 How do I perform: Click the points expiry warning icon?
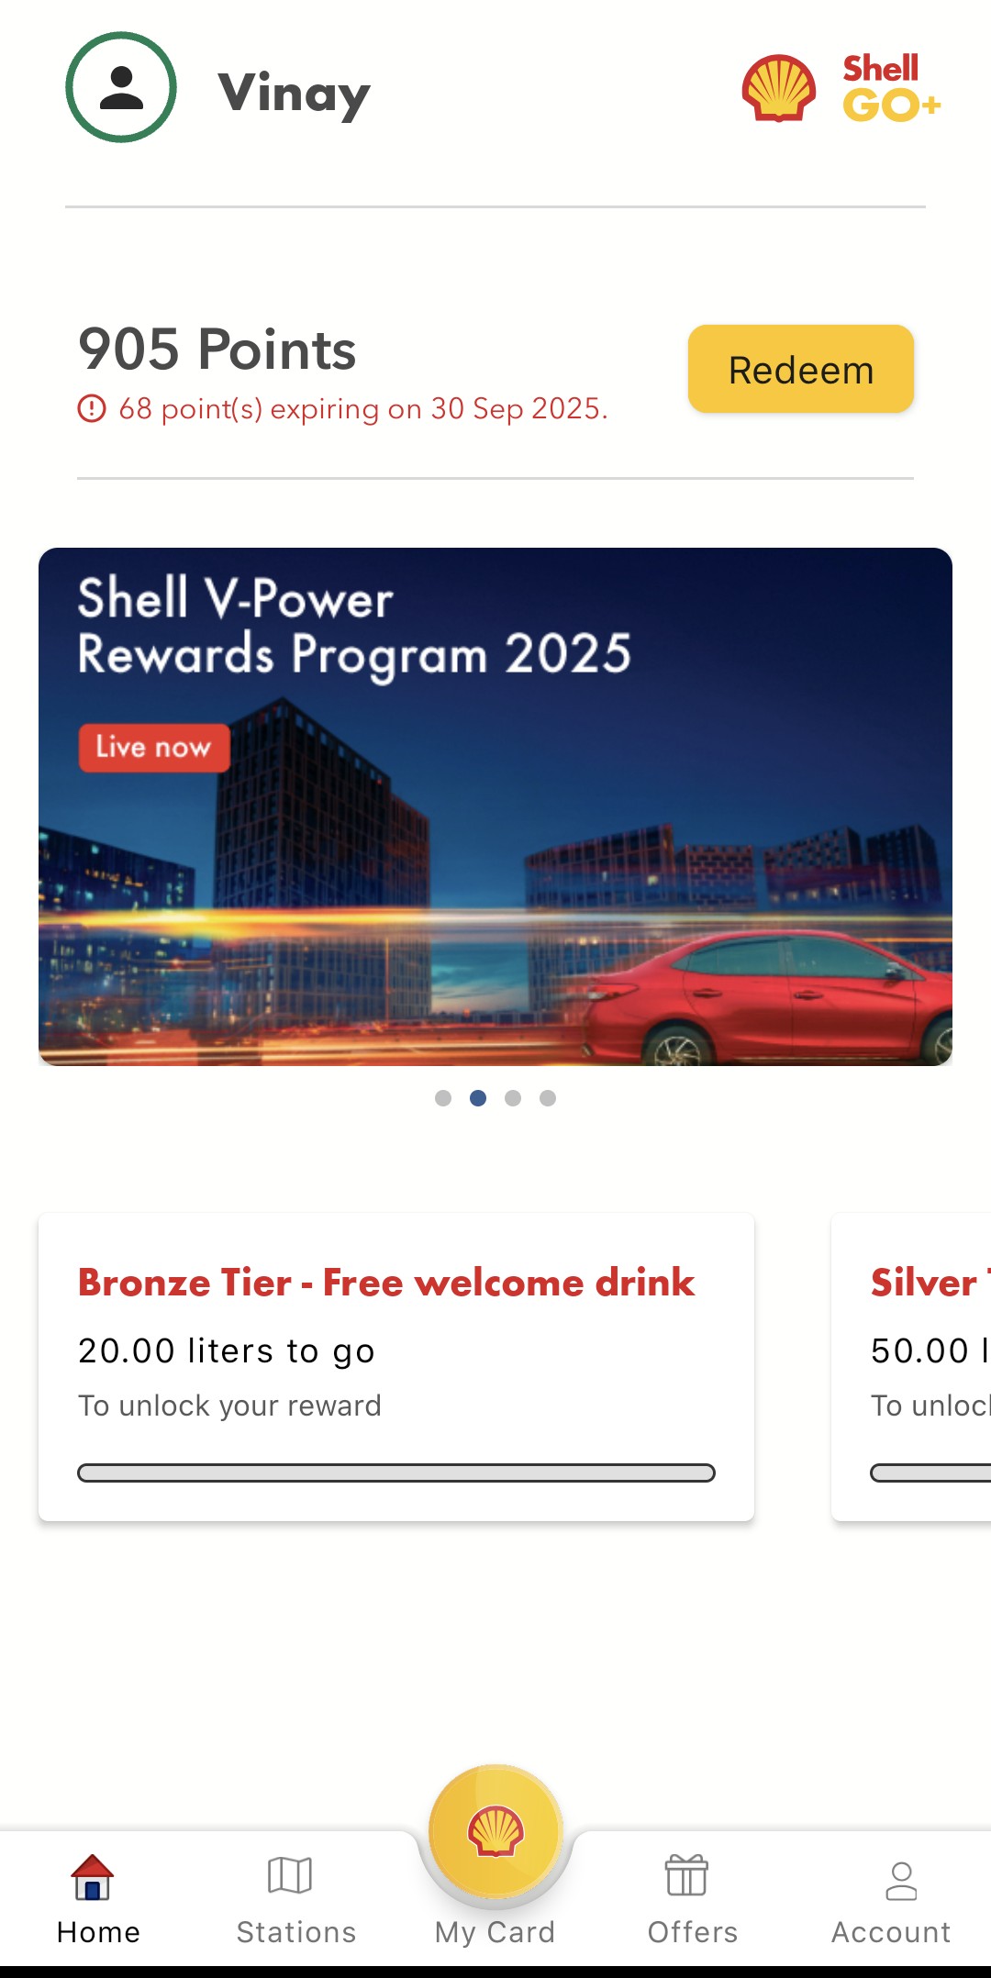click(92, 408)
